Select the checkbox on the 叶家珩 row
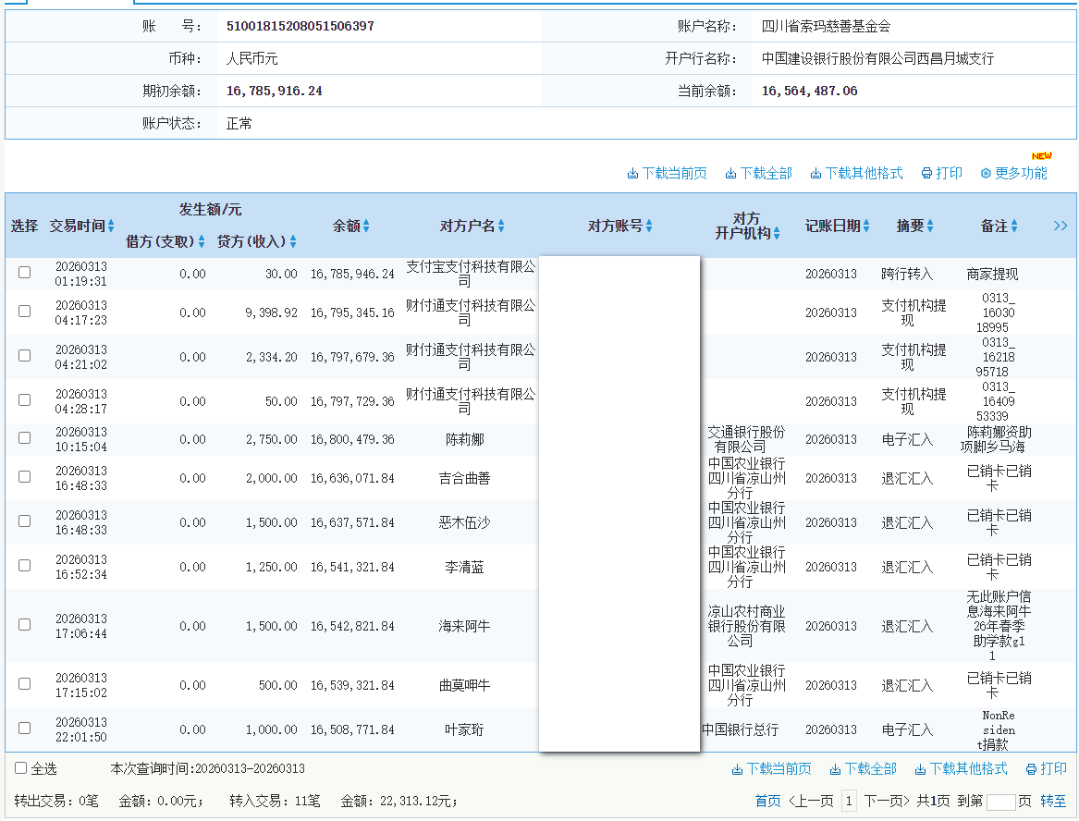The image size is (1079, 821). [24, 729]
